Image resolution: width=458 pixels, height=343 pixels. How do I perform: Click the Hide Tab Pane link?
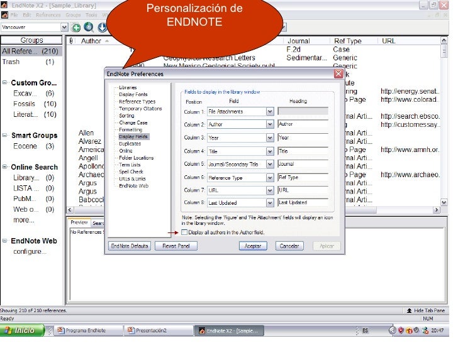pyautogui.click(x=429, y=310)
